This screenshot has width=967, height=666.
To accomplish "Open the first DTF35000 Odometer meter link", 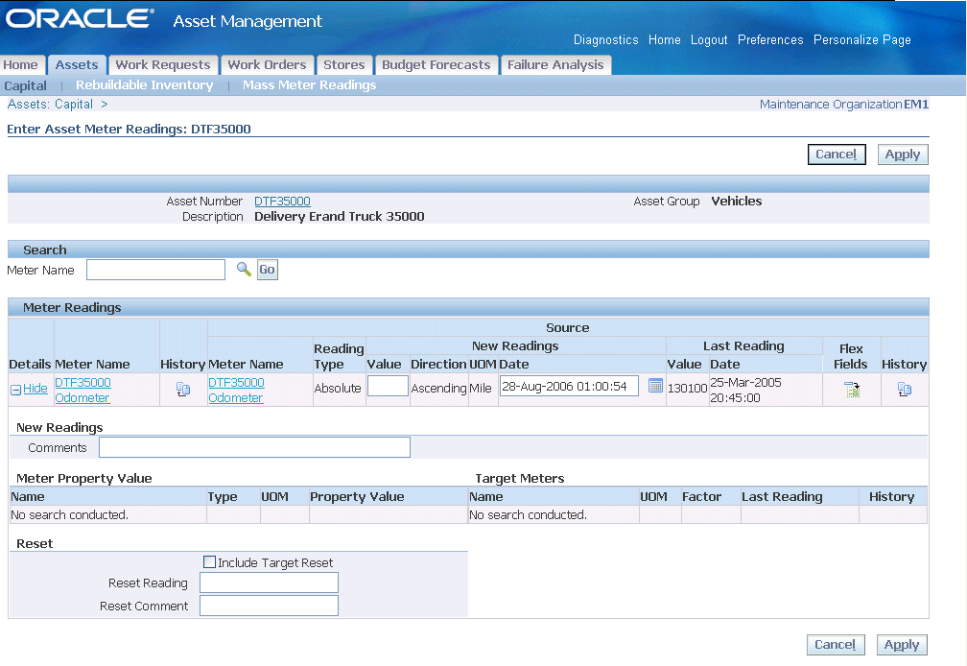I will click(x=83, y=390).
